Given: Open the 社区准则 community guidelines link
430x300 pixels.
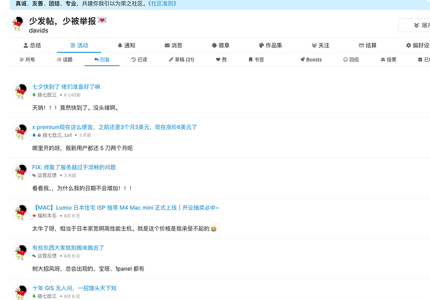Looking at the screenshot, I should [x=162, y=4].
